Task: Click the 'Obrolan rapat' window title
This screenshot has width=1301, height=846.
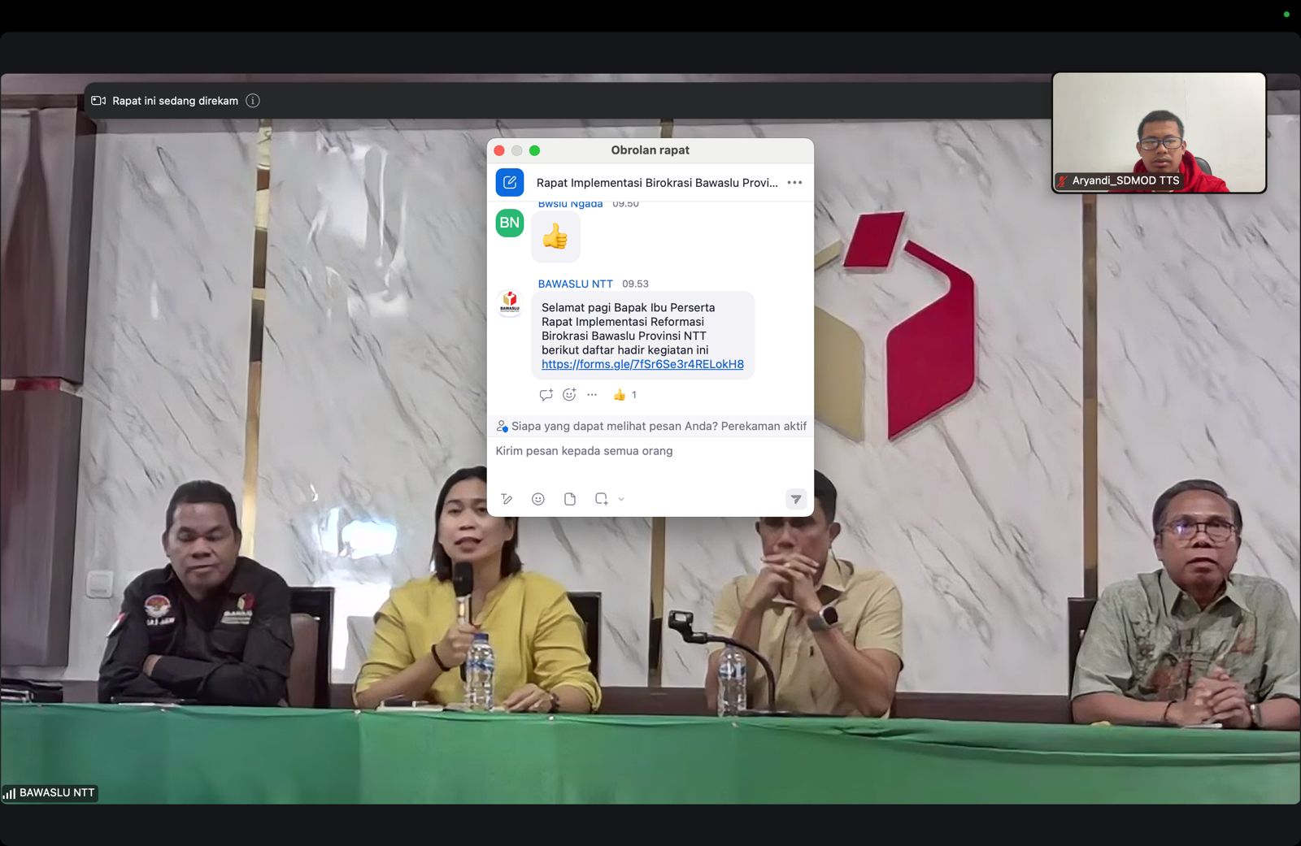Action: 650,150
